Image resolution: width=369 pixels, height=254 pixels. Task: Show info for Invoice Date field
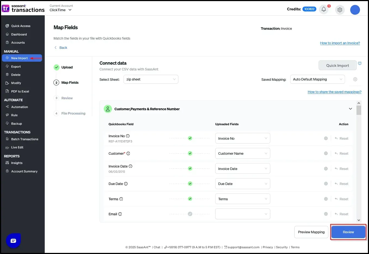coord(130,166)
